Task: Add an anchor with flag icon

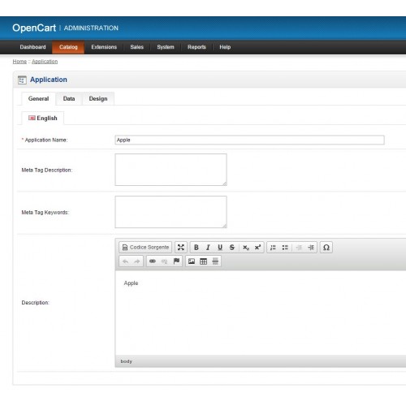Action: point(176,261)
